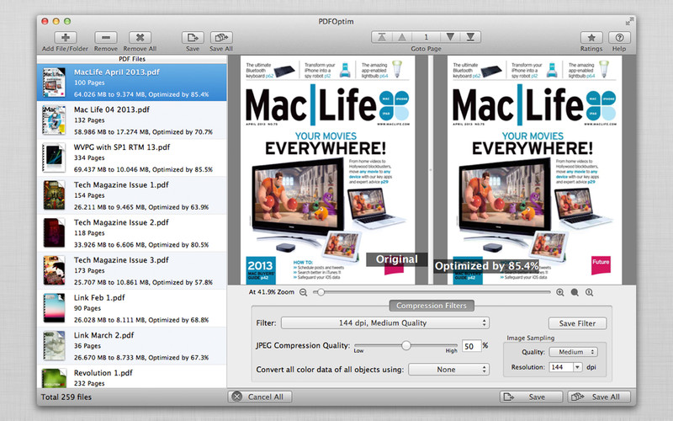Select the Compression Filters tab

(432, 306)
